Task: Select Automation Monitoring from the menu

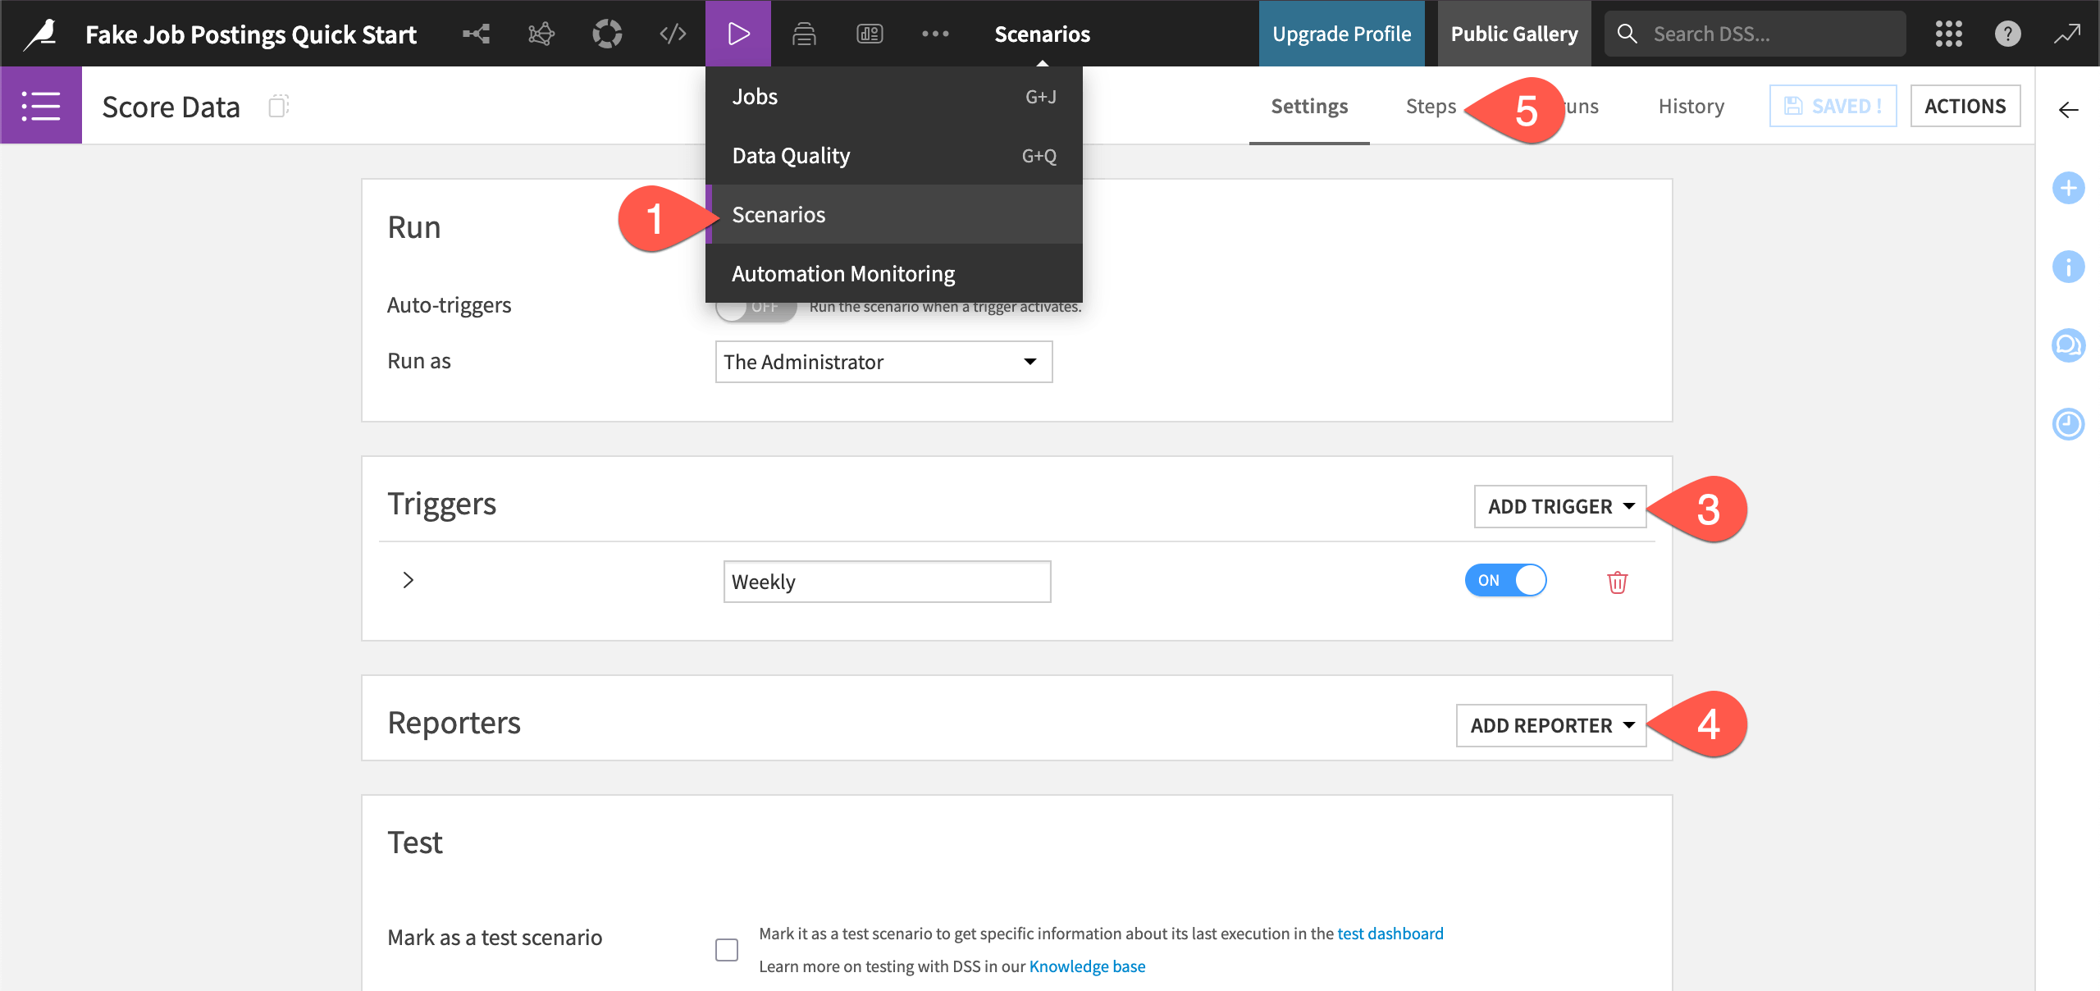Action: (x=842, y=273)
